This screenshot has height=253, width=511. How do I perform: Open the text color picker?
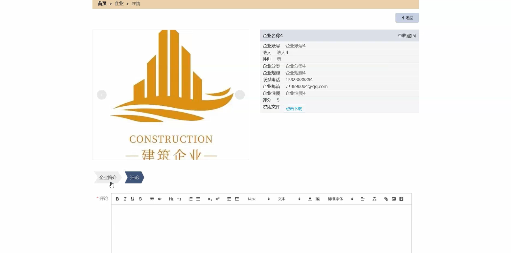click(310, 199)
